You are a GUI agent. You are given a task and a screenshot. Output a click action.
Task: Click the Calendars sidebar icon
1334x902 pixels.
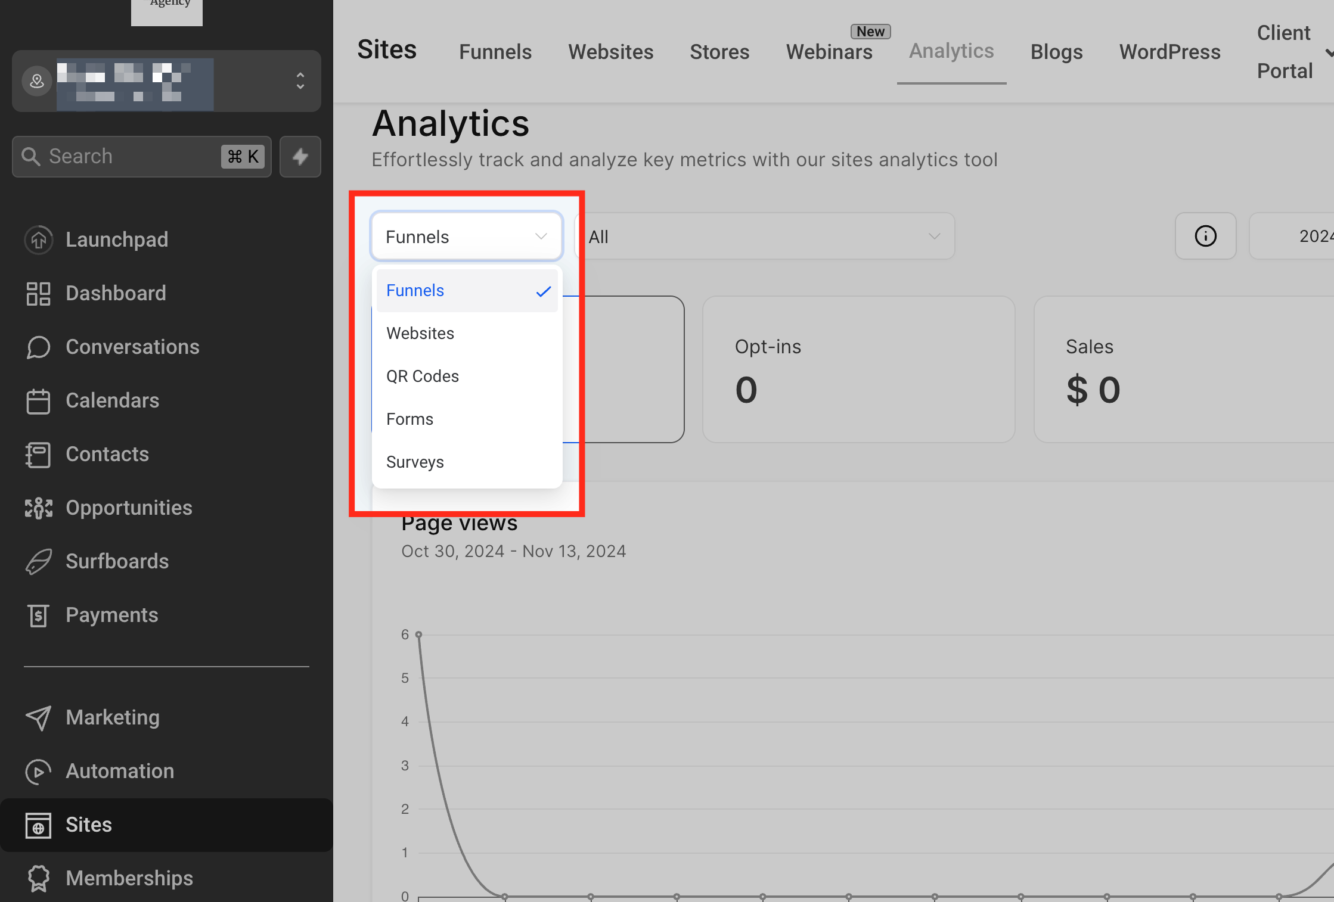point(39,400)
